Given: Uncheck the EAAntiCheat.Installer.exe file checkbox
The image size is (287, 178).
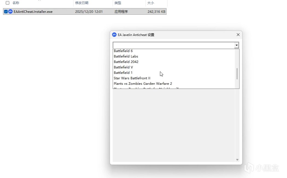Looking at the screenshot, I should click(x=6, y=11).
